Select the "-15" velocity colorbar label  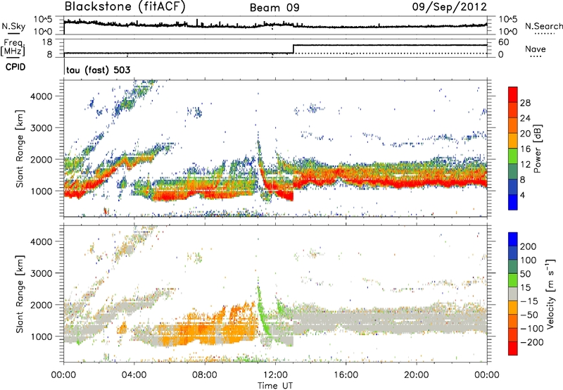[529, 301]
